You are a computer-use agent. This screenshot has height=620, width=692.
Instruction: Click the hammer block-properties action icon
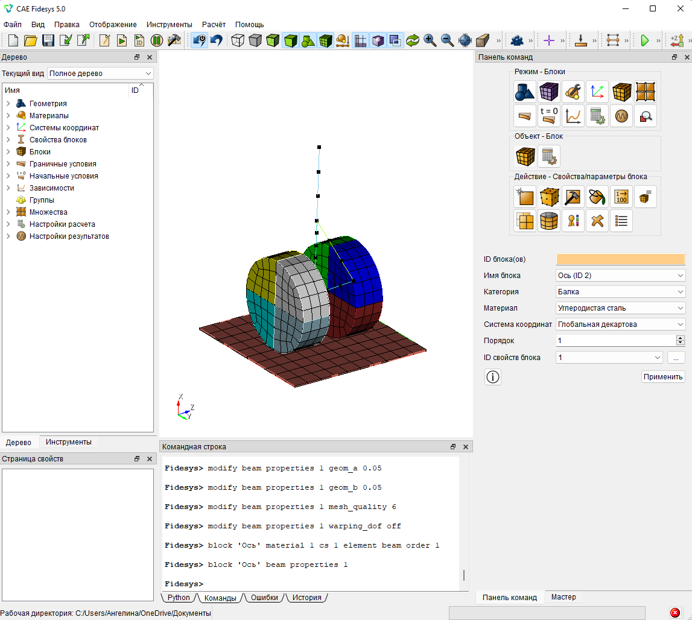point(573,197)
